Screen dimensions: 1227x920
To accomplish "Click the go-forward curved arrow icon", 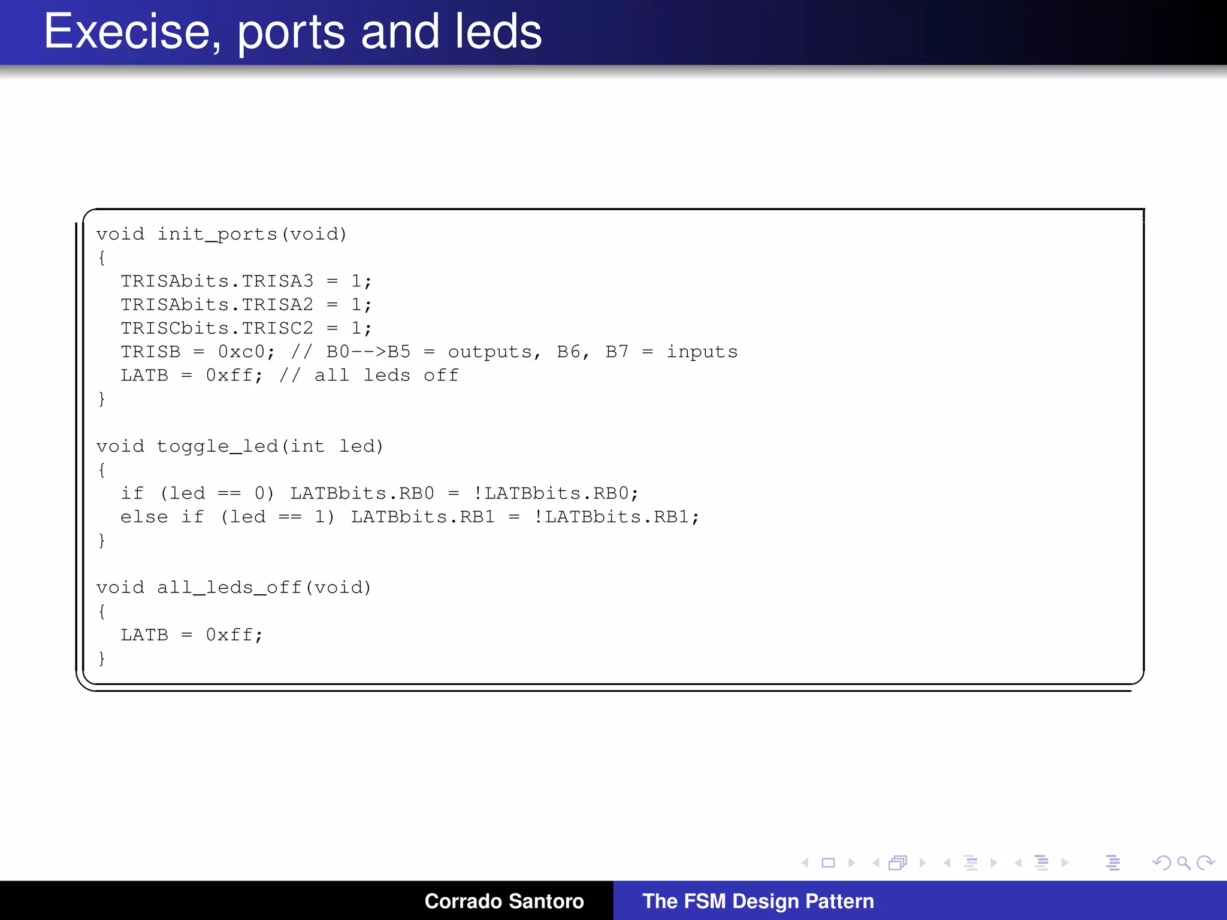I will (x=1205, y=862).
